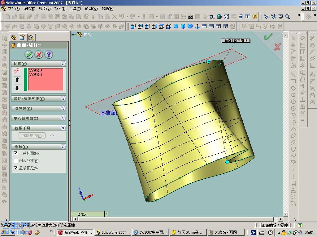Click the New document toolbar icon
Image resolution: width=317 pixels, height=237 pixels.
(x=7, y=17)
